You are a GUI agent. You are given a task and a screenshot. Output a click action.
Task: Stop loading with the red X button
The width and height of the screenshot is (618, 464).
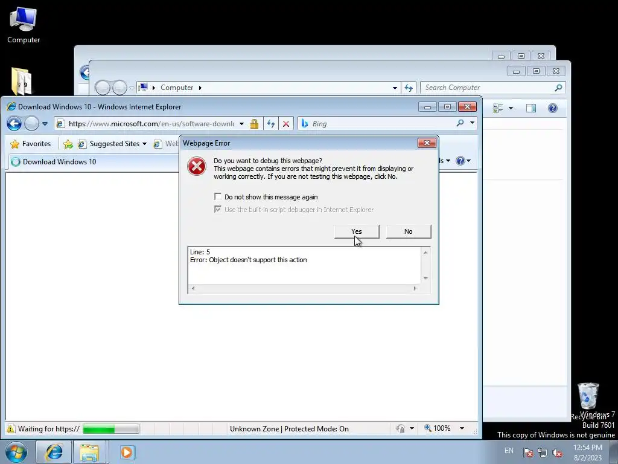tap(286, 124)
